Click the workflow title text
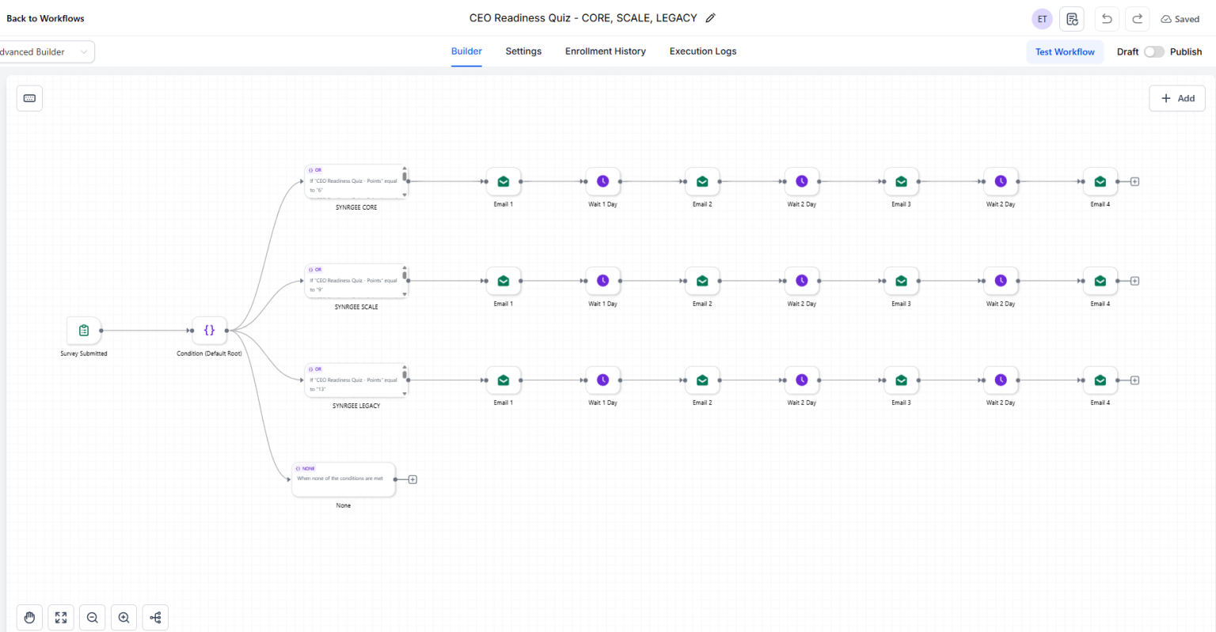This screenshot has height=632, width=1216. [583, 18]
